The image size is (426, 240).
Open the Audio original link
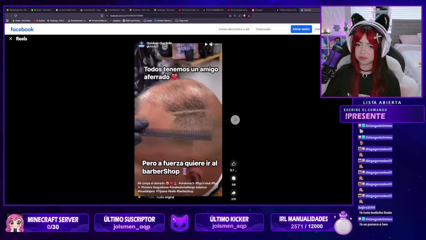click(x=165, y=197)
